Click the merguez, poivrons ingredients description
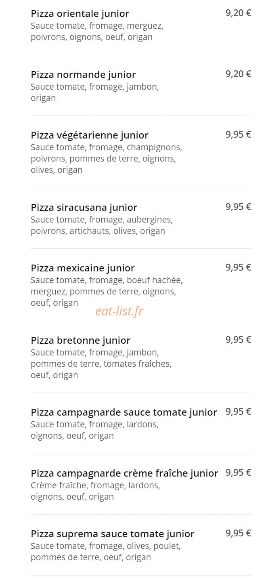Viewport: 264px width, 578px height. pyautogui.click(x=97, y=32)
